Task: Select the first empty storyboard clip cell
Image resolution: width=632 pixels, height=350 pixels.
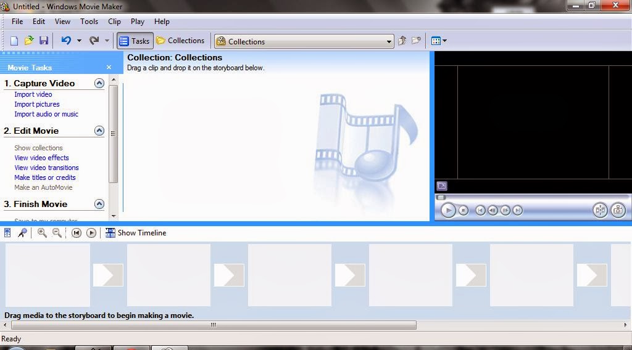Action: pyautogui.click(x=48, y=275)
